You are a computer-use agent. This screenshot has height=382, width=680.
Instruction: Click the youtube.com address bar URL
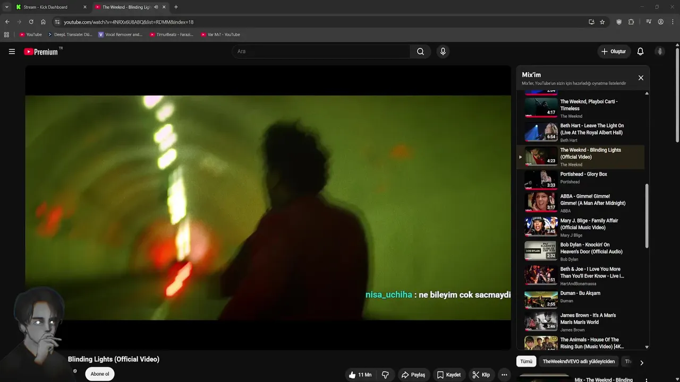tap(129, 22)
